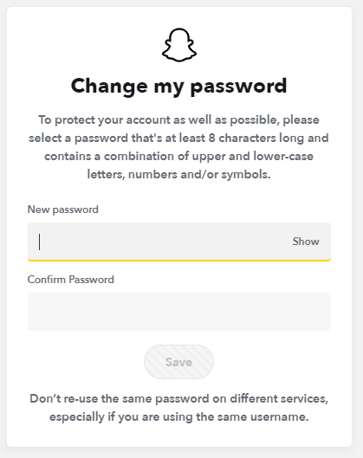
Task: Click the 'Don't re-use the same password' line
Action: (x=178, y=399)
